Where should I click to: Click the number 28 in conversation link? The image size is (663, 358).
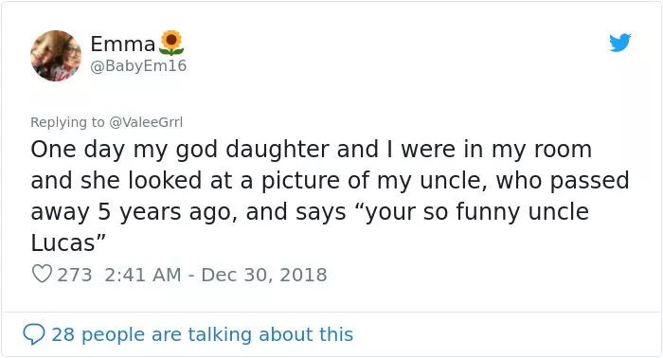click(x=63, y=334)
